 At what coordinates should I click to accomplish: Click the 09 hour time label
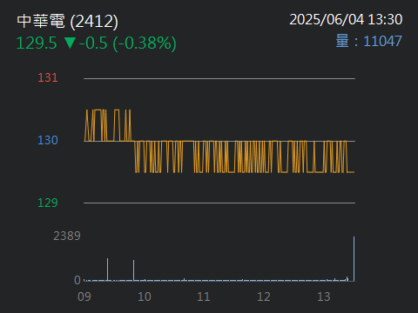pos(84,296)
